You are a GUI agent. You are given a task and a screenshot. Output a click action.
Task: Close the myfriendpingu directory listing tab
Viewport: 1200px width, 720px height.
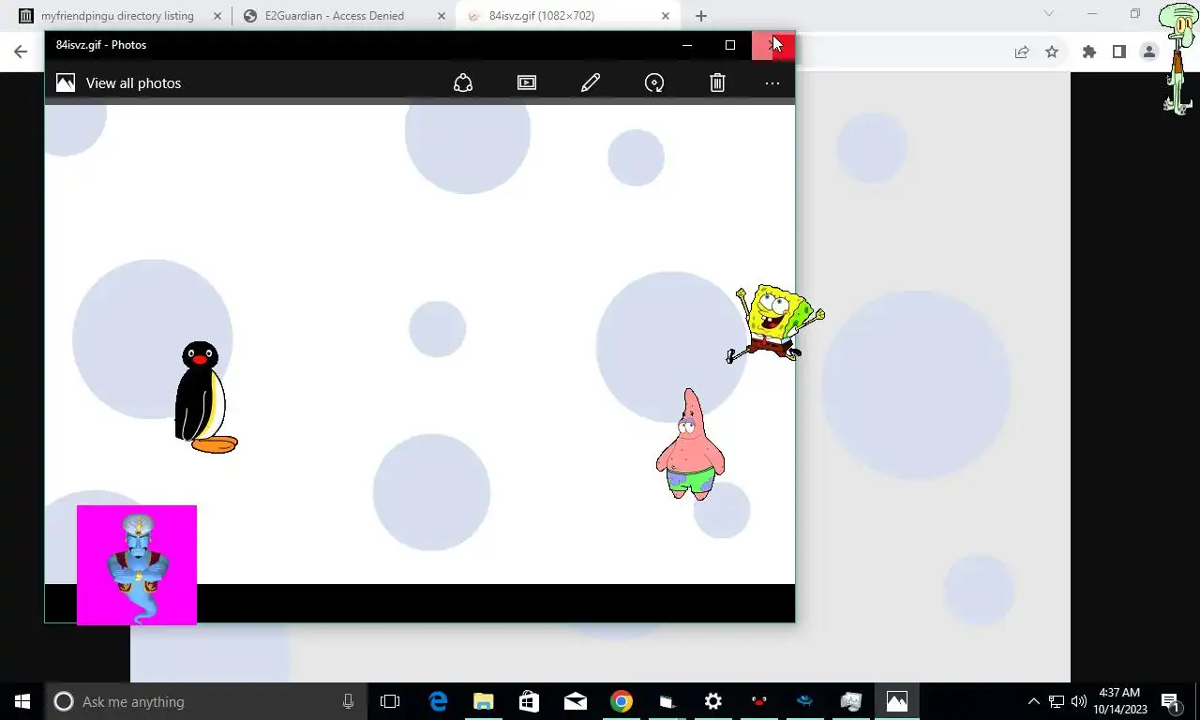(x=217, y=16)
